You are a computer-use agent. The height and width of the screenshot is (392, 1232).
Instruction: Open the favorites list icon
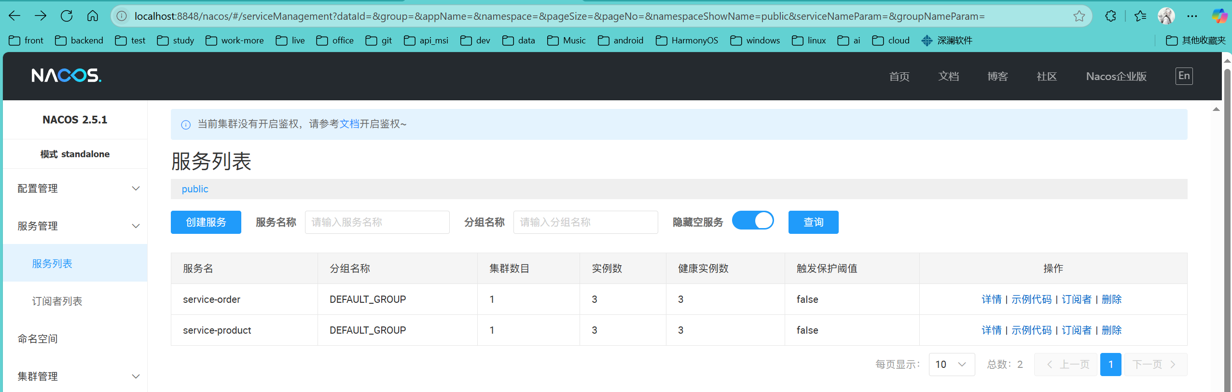(x=1140, y=16)
